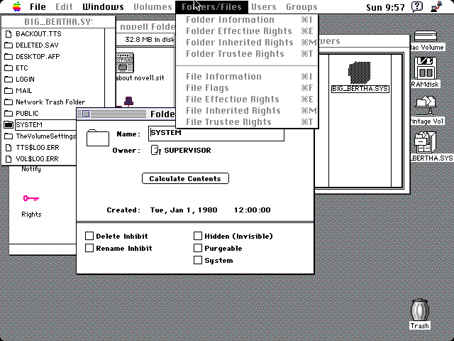Enable the Delete Inhibit checkbox
The height and width of the screenshot is (341, 454).
coord(89,237)
